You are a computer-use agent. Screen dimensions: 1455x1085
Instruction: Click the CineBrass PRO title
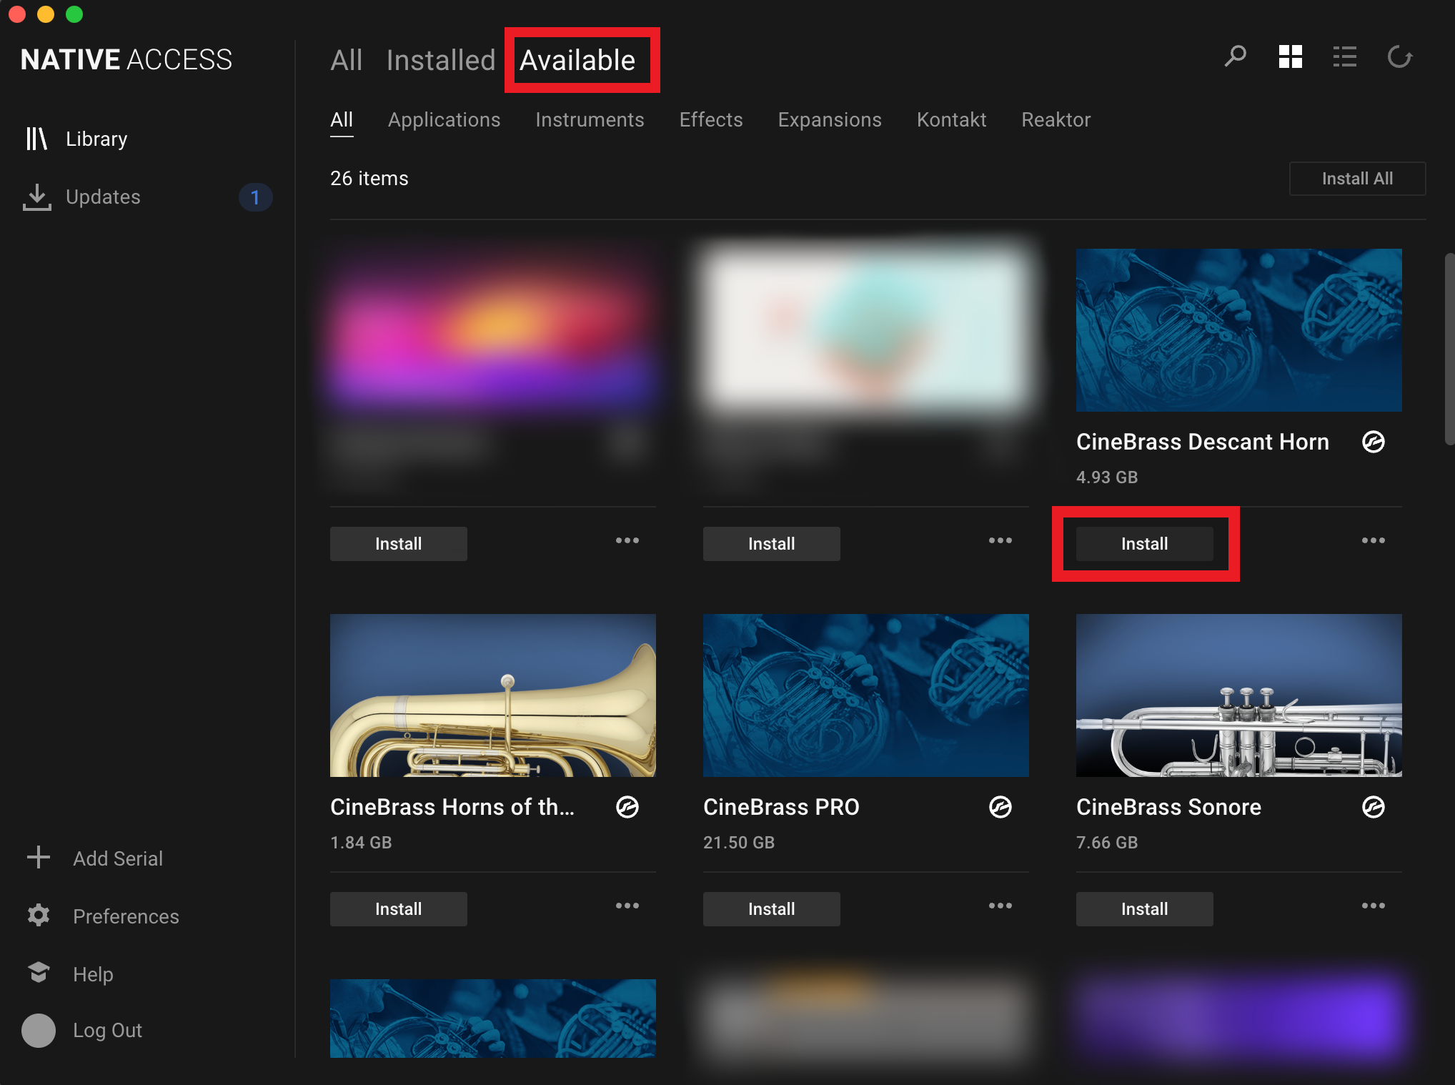point(781,807)
